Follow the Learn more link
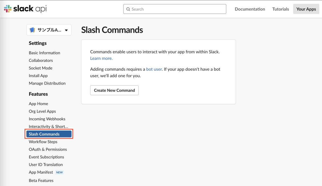This screenshot has height=186, width=322. [101, 58]
